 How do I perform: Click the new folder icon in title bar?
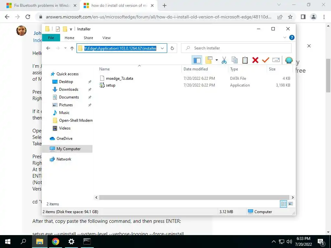(x=65, y=29)
